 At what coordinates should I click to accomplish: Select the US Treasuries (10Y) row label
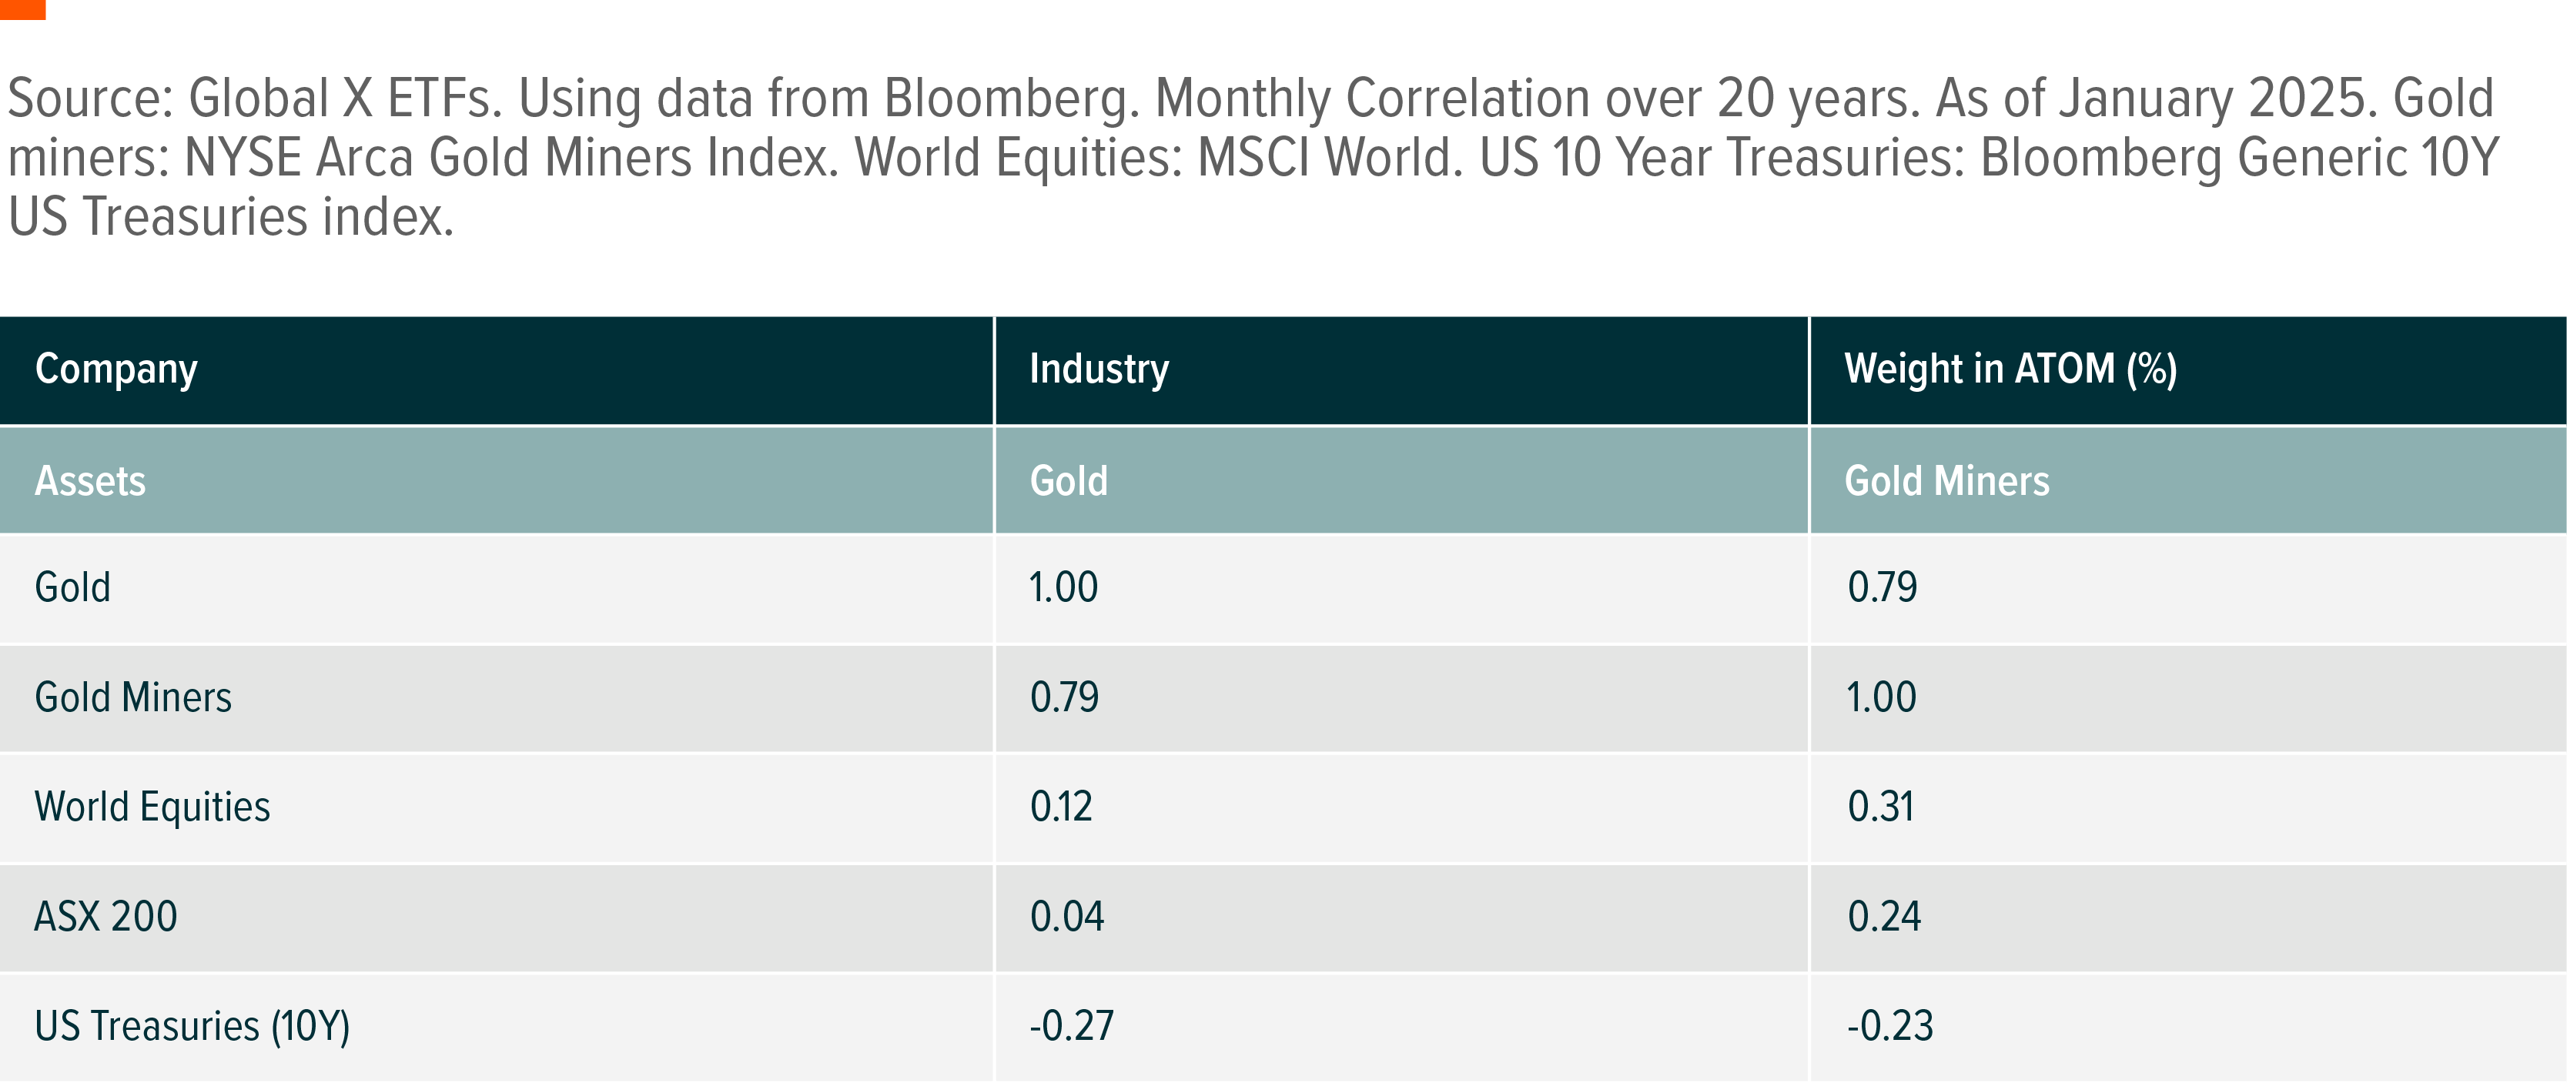[x=192, y=1026]
